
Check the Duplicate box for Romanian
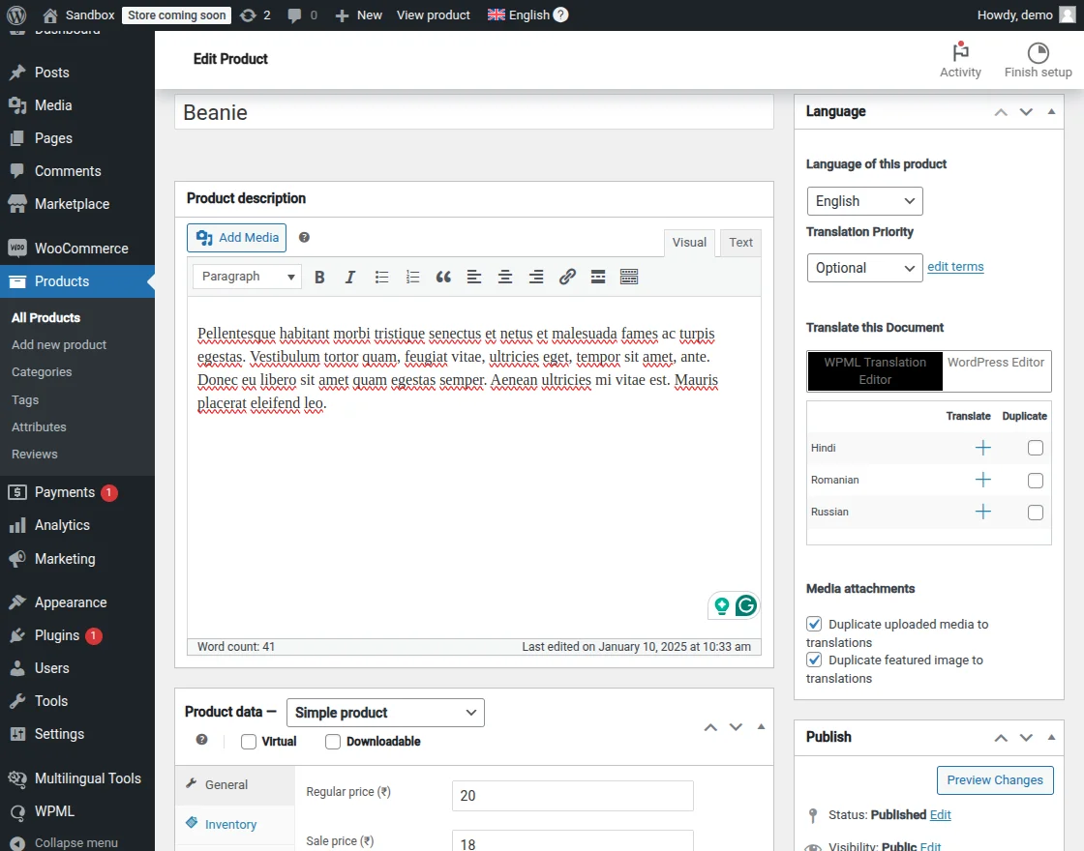pos(1036,481)
